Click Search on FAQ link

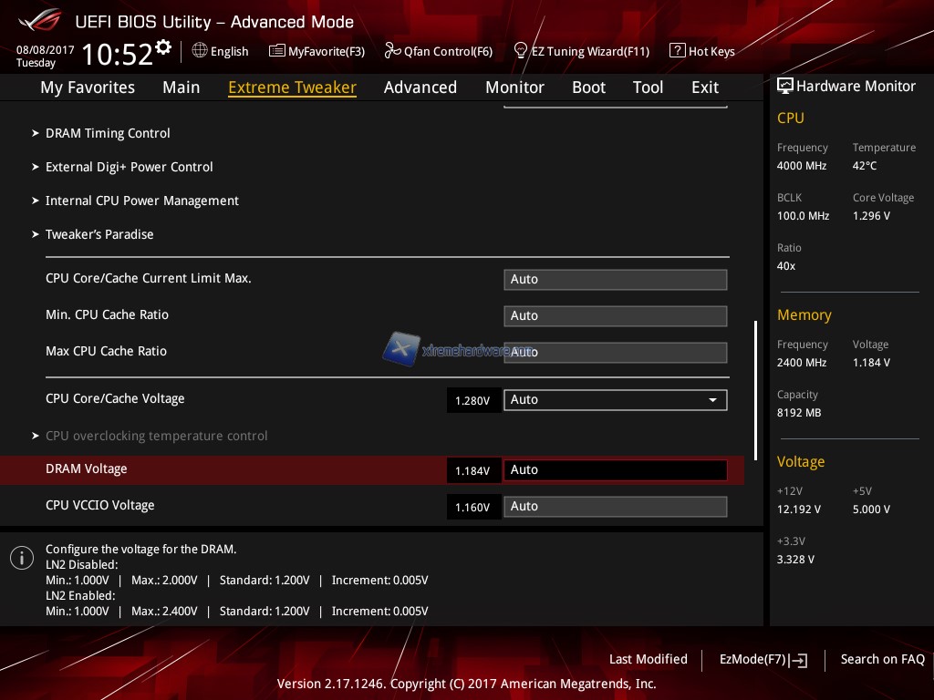[x=882, y=659]
